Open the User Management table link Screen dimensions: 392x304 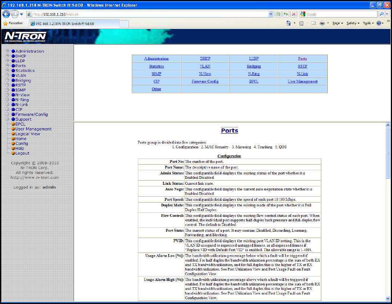click(x=302, y=81)
